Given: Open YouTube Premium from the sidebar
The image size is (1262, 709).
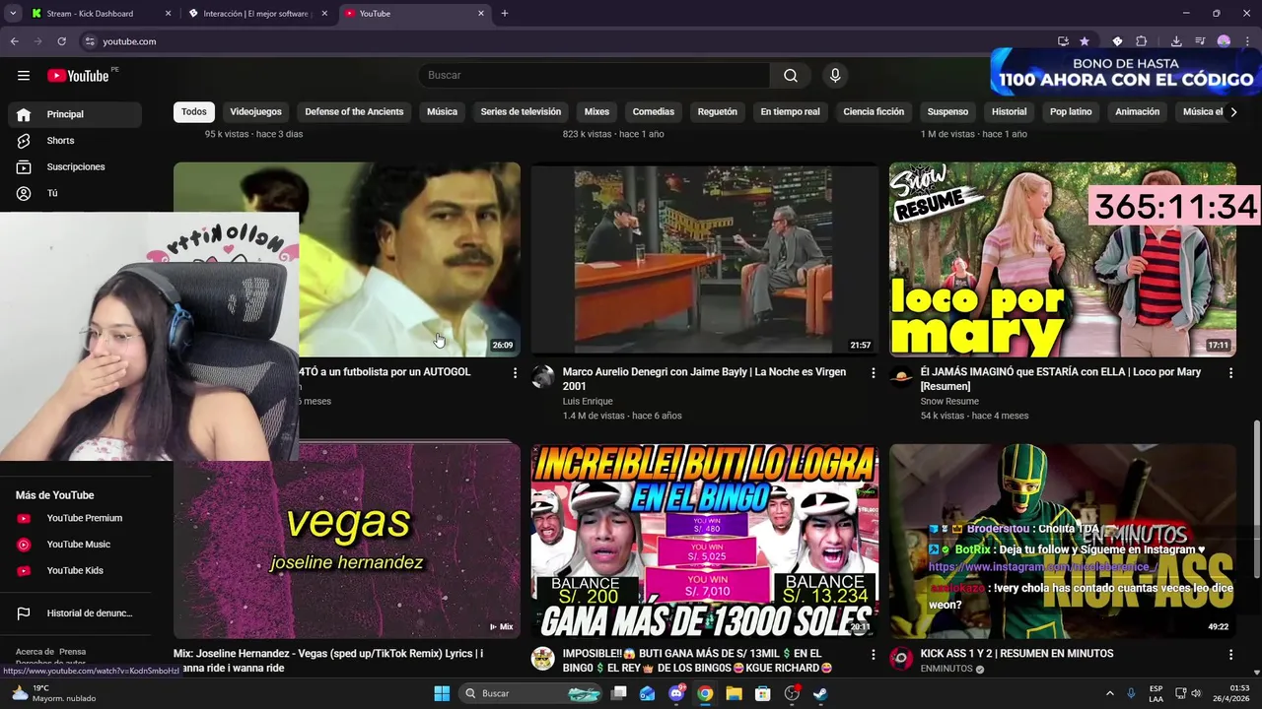Looking at the screenshot, I should (75, 518).
